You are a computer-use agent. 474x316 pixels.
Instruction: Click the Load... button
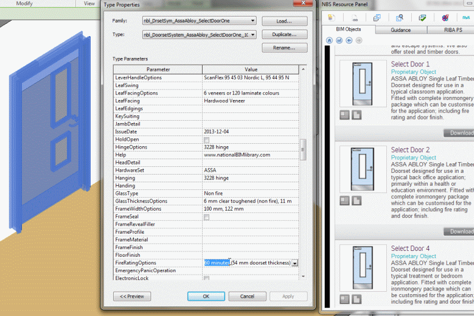284,21
